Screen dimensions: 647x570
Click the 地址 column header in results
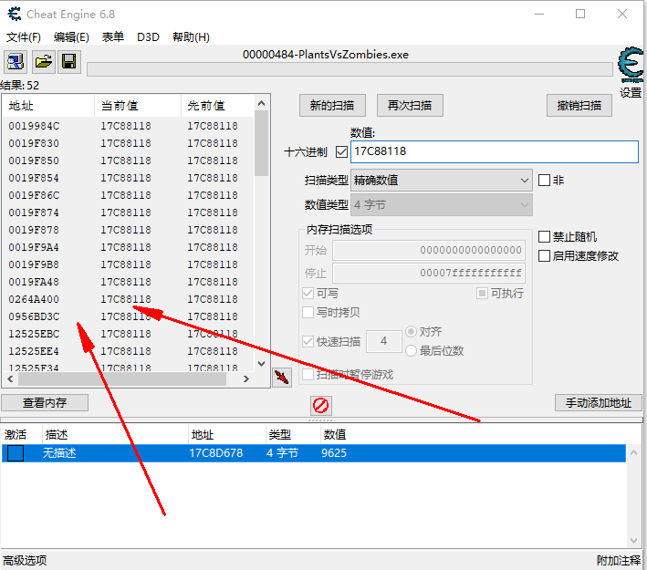tap(48, 106)
